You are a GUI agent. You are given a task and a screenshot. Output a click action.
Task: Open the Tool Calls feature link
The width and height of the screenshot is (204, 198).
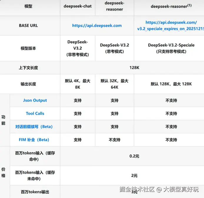click(x=35, y=113)
